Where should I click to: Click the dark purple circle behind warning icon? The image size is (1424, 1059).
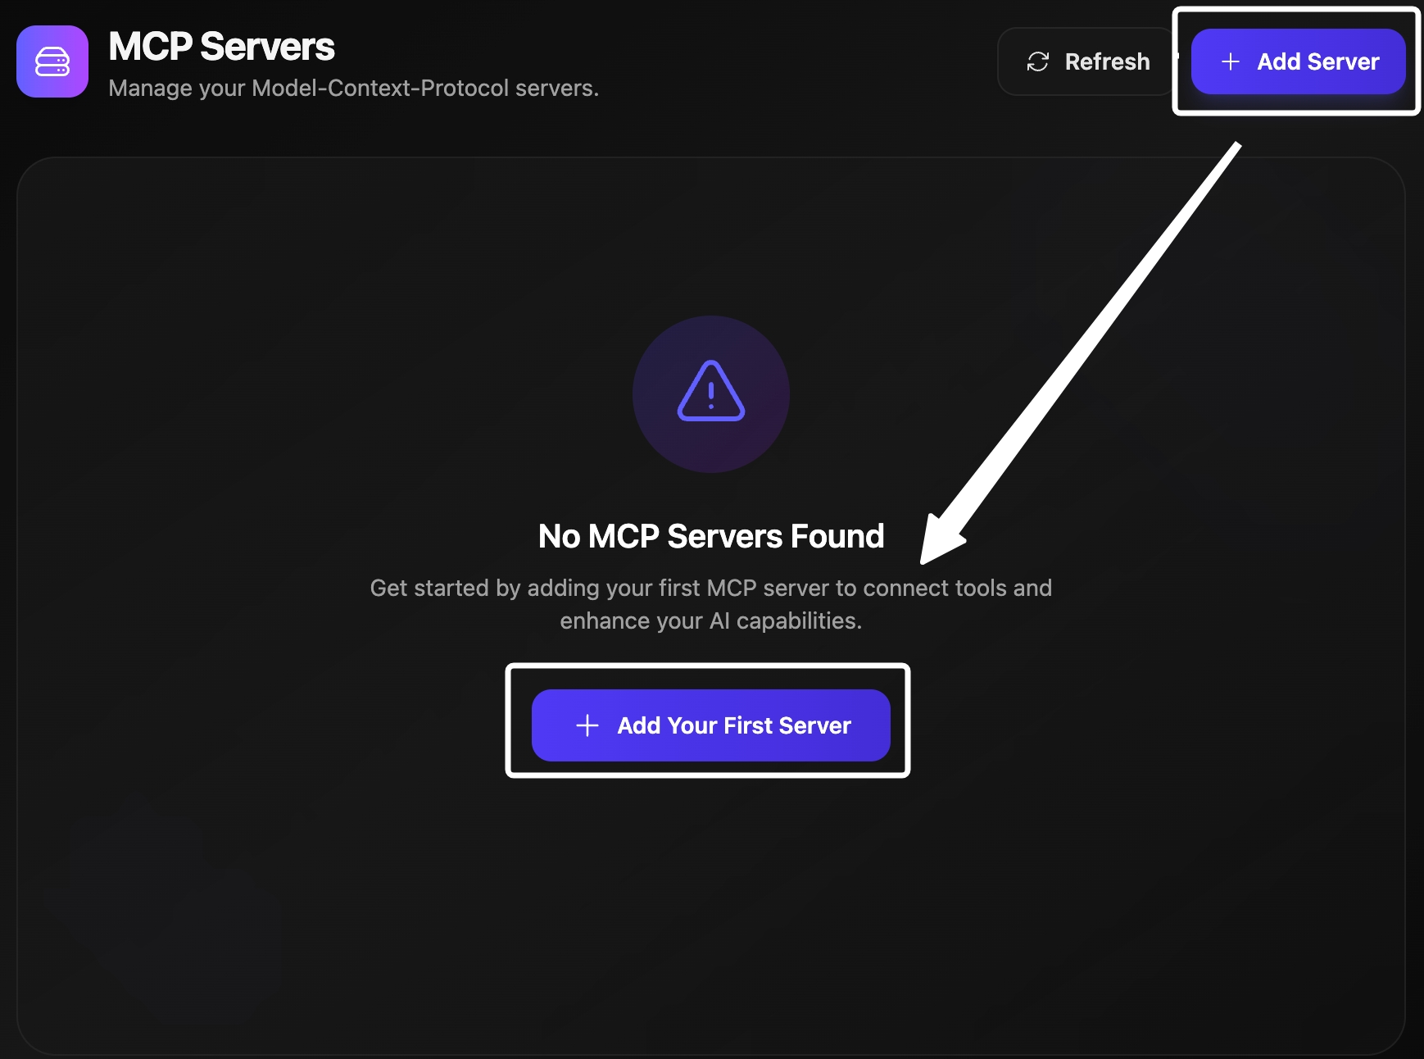coord(711,394)
